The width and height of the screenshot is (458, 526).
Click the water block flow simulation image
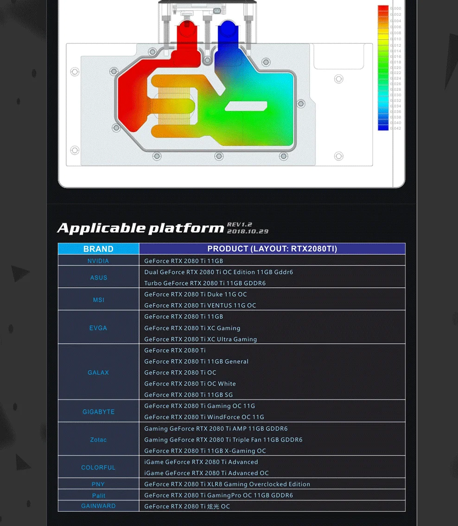coord(231,94)
